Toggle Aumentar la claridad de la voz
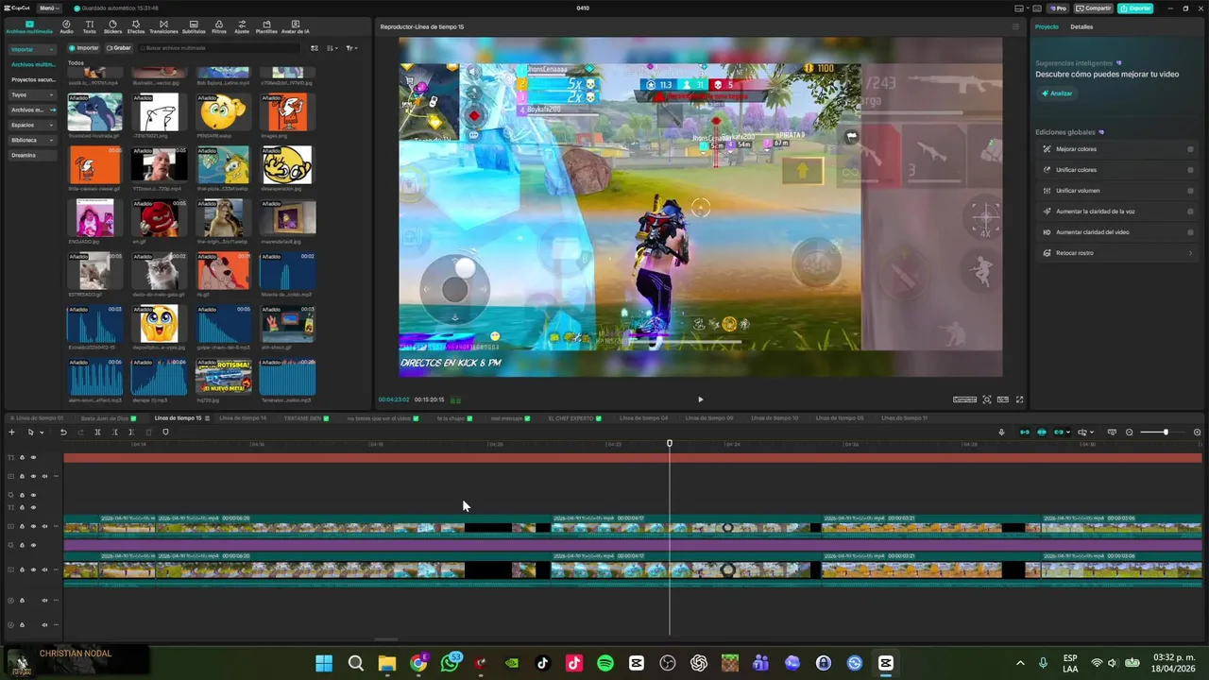The image size is (1209, 680). pos(1190,212)
